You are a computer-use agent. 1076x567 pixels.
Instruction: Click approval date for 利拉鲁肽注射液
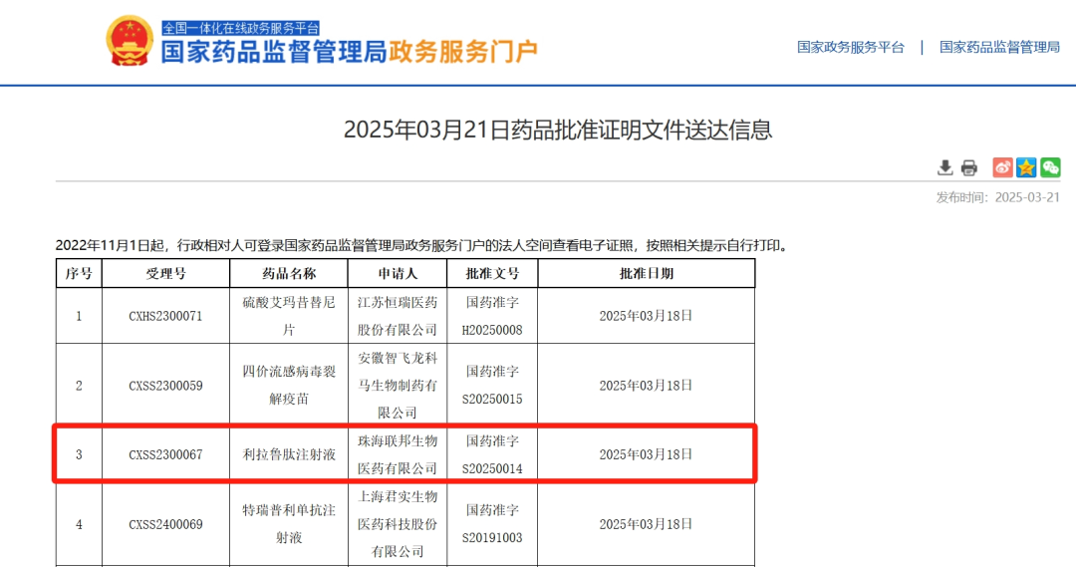(x=646, y=455)
